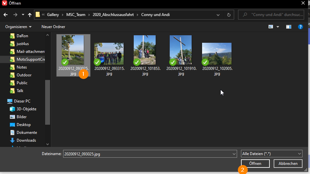Viewport: 310px width, 174px height.
Task: Open the Organisieren menu
Action: [x=18, y=27]
